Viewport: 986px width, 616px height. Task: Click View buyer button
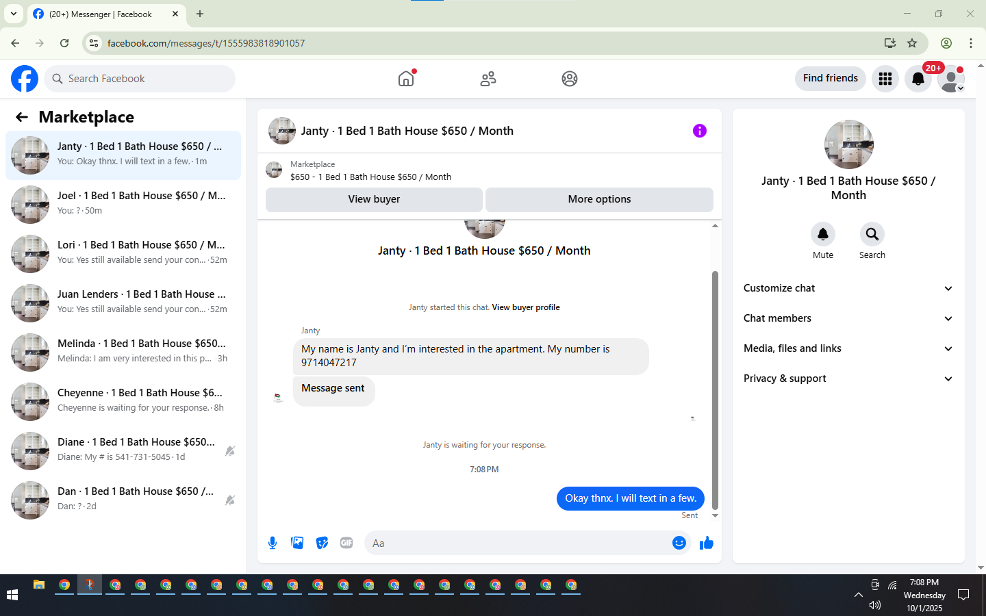[x=374, y=199]
